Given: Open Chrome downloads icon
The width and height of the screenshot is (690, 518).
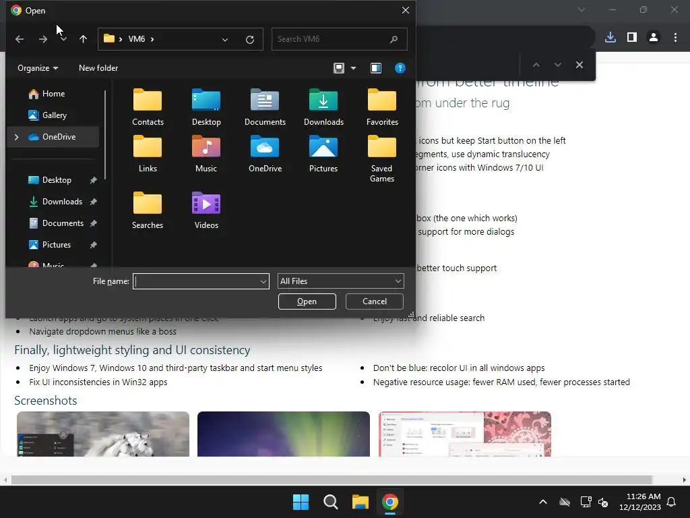Looking at the screenshot, I should [x=610, y=38].
